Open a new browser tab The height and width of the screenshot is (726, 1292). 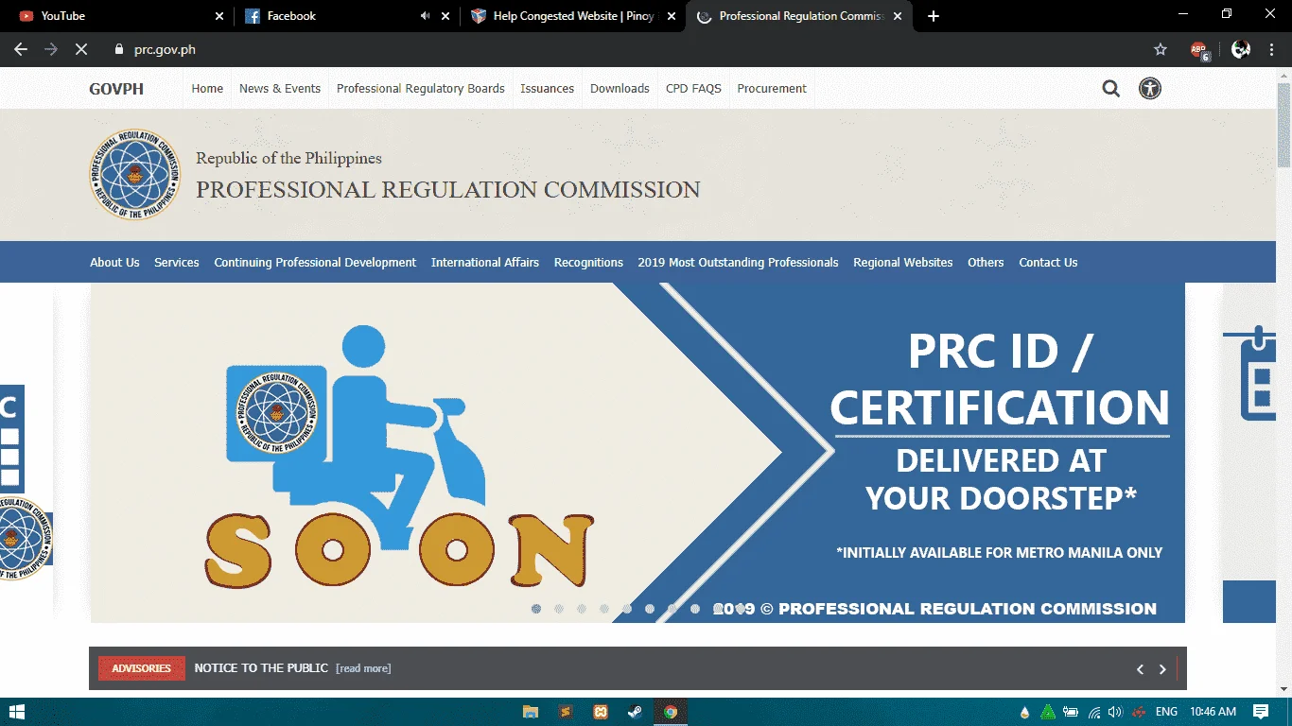(x=934, y=16)
